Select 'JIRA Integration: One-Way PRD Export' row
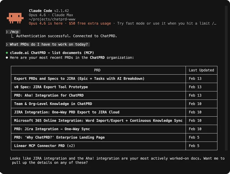 [66, 112]
